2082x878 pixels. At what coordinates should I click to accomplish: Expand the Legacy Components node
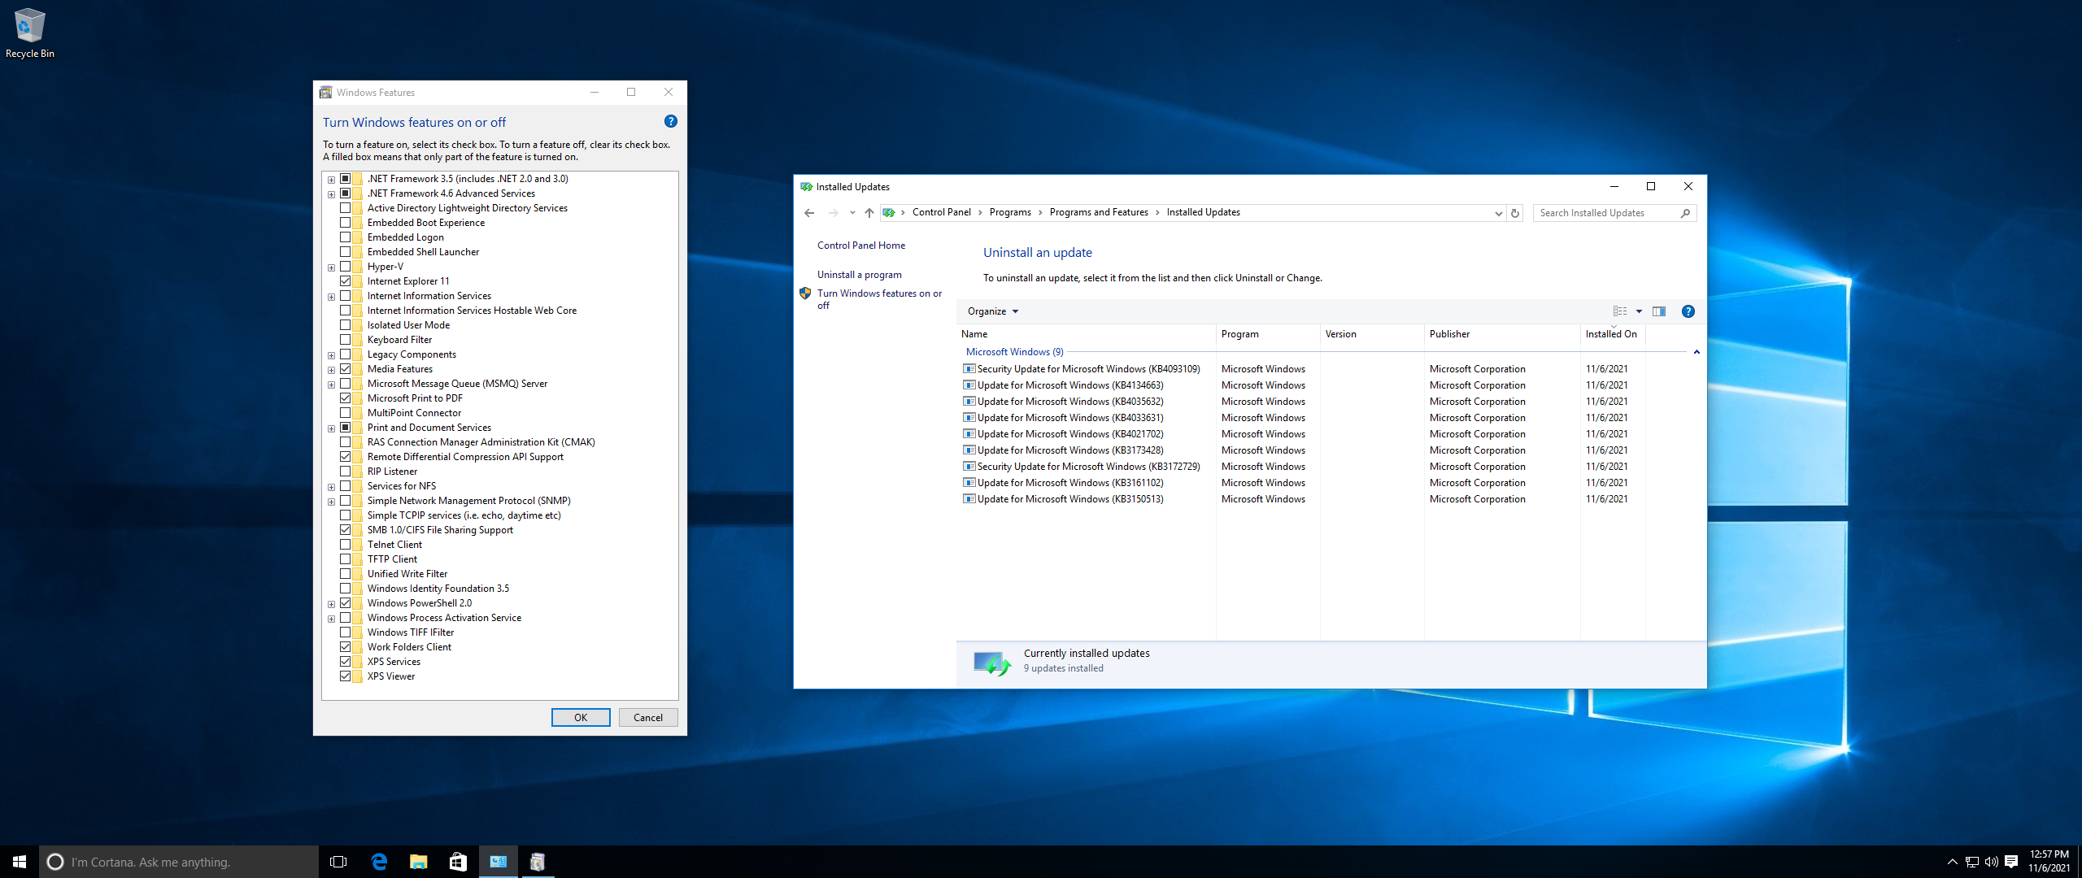[332, 355]
